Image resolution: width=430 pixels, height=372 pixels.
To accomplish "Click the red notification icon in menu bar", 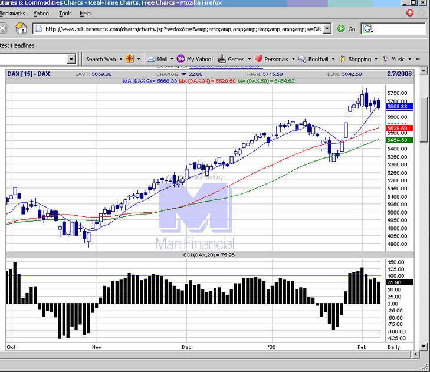I will click(x=410, y=13).
